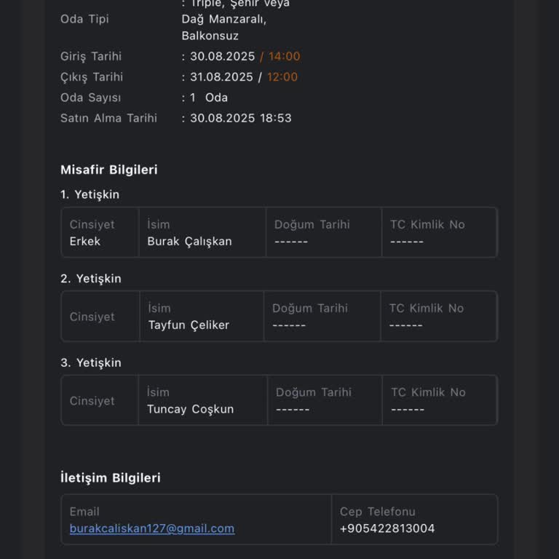Select the Tuncay Coşkun name field

pyautogui.click(x=202, y=400)
